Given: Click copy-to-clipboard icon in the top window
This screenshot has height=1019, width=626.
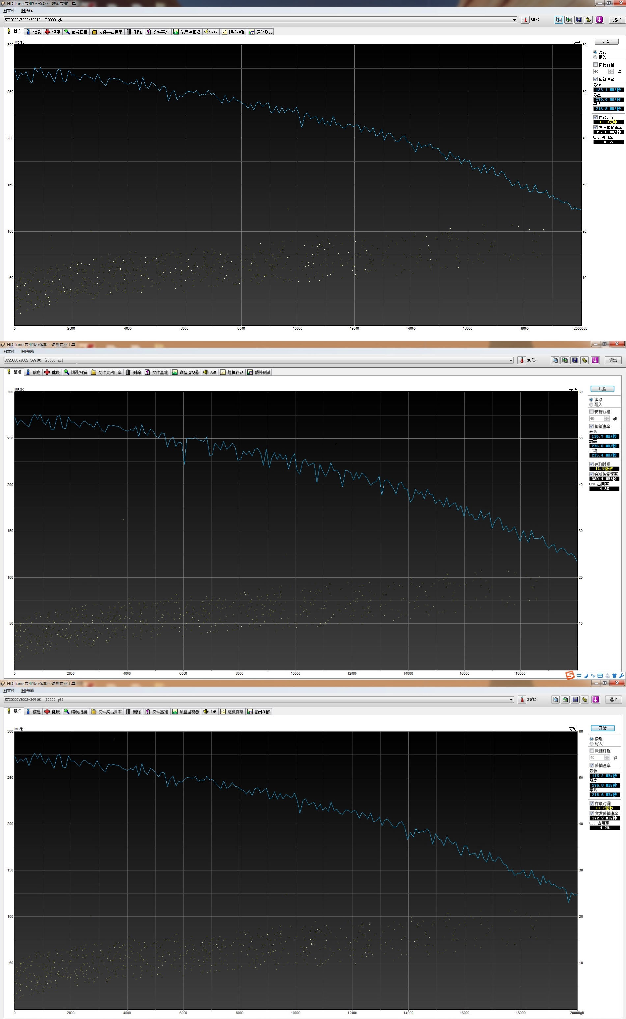Looking at the screenshot, I should (x=559, y=19).
